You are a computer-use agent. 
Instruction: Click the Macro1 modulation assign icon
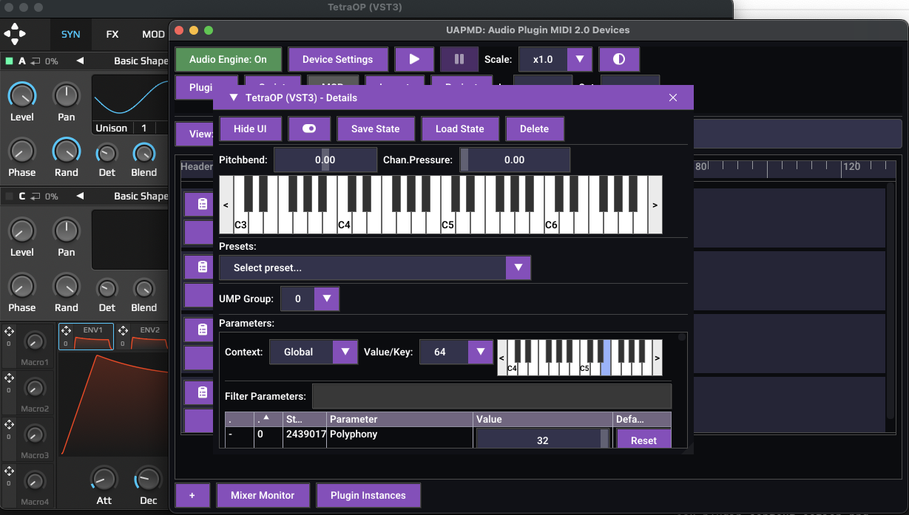[9, 332]
